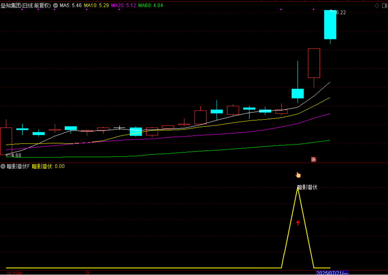Click the 4.68 low price marker

coord(15,155)
